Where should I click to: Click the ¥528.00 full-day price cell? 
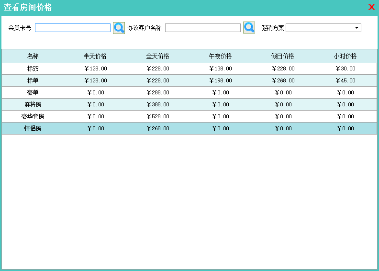tap(157, 116)
